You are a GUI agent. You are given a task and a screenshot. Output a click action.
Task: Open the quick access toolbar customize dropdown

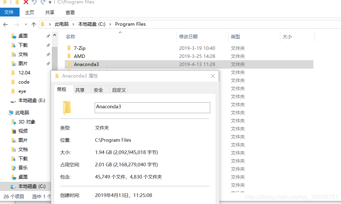tap(50, 2)
